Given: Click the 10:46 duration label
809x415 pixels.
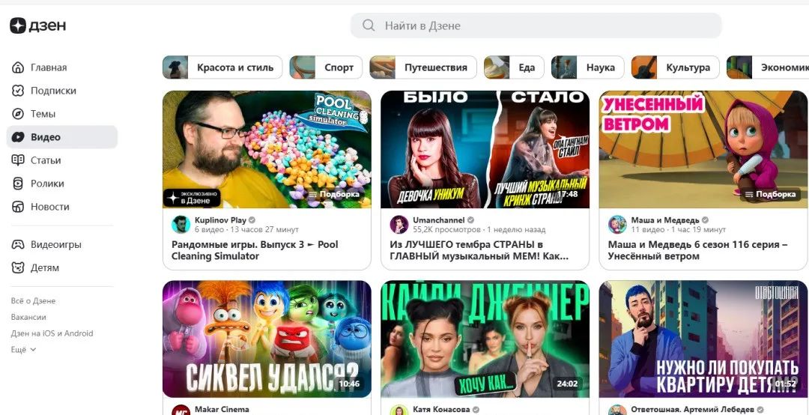Looking at the screenshot, I should tap(349, 384).
